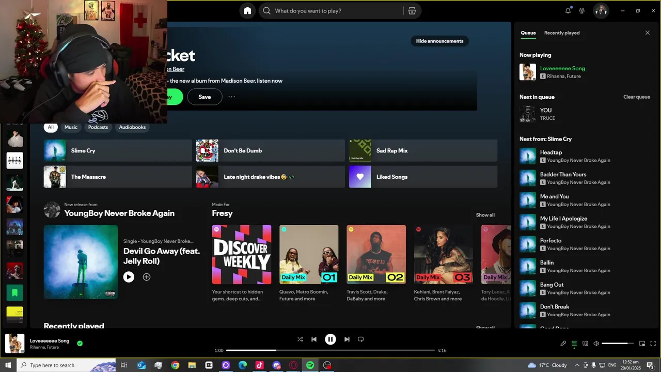Click Show all for Made For Fresy
661x372 pixels.
tap(485, 215)
